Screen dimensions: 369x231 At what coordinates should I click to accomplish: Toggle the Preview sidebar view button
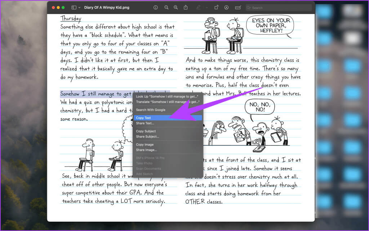(74, 8)
